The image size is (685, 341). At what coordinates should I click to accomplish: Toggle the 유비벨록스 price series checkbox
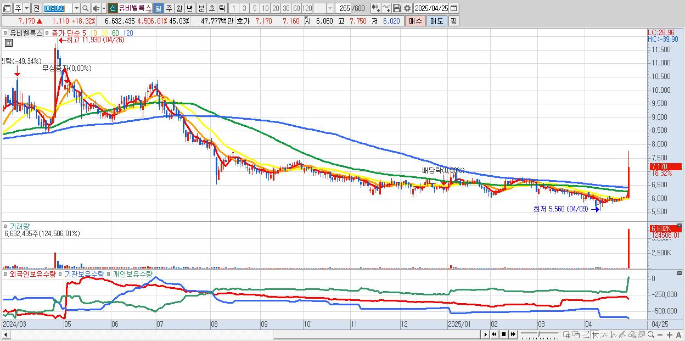tap(5, 33)
